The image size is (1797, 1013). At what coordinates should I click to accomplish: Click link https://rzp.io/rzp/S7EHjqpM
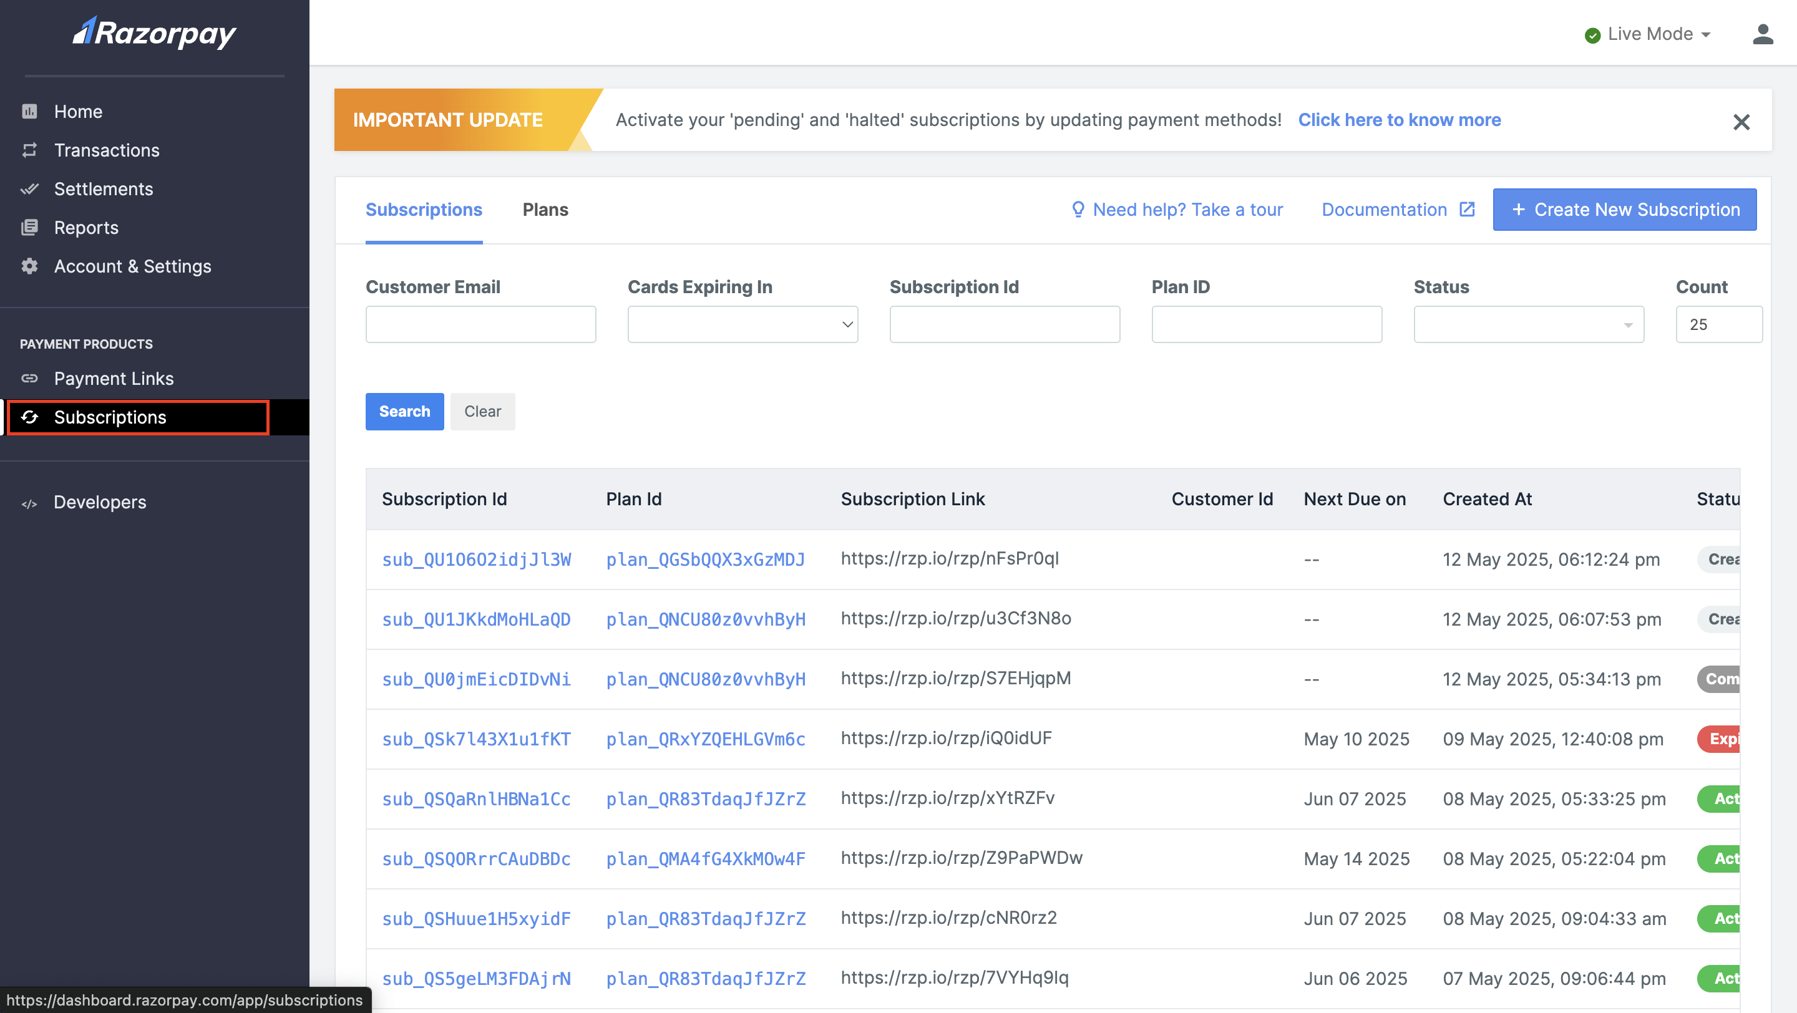[x=956, y=679]
